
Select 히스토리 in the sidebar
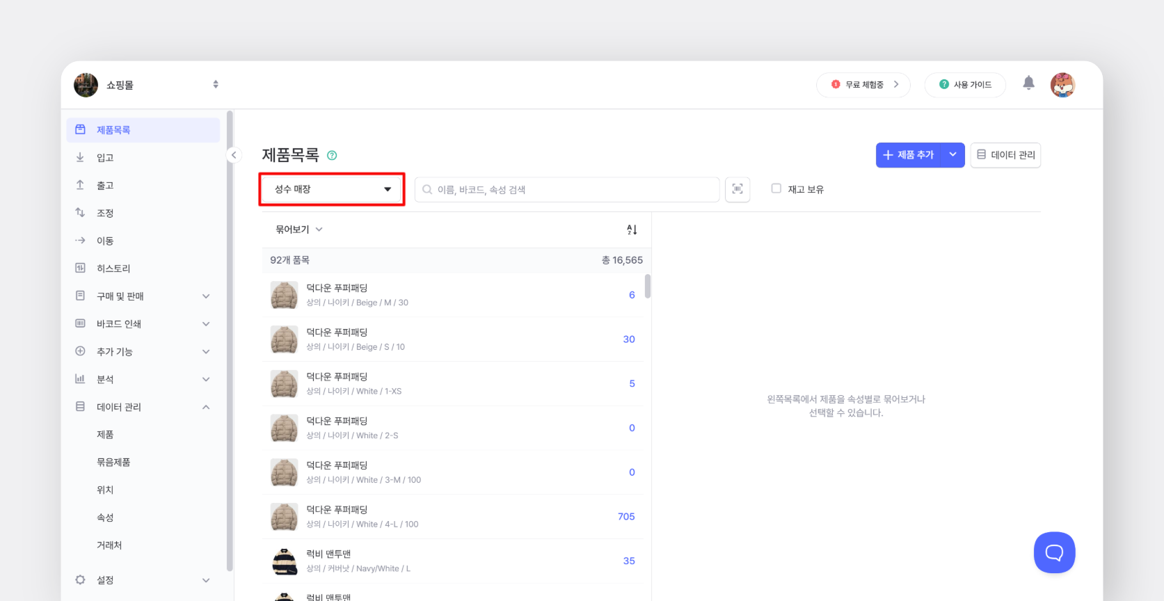pyautogui.click(x=143, y=269)
